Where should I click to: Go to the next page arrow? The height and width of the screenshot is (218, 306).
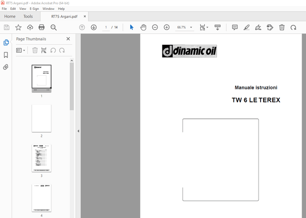pos(94,27)
